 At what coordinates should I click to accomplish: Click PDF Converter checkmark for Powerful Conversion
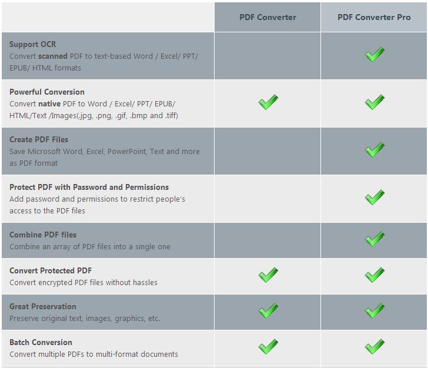tap(268, 102)
